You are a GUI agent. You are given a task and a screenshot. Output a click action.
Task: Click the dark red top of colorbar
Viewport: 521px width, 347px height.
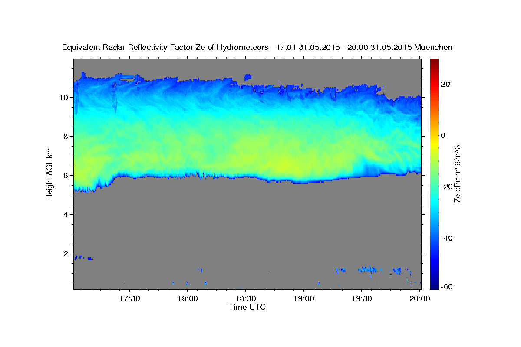pos(434,63)
